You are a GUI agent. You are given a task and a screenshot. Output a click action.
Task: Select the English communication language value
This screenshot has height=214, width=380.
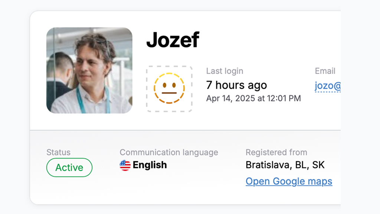pyautogui.click(x=150, y=165)
